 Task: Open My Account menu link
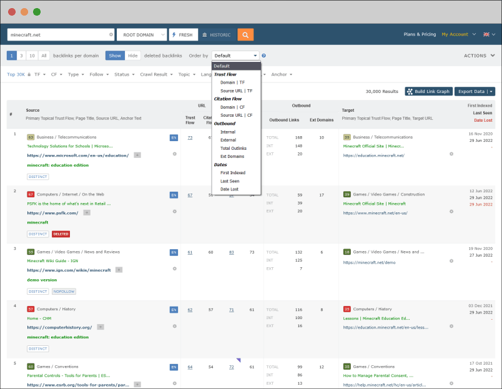pyautogui.click(x=458, y=34)
